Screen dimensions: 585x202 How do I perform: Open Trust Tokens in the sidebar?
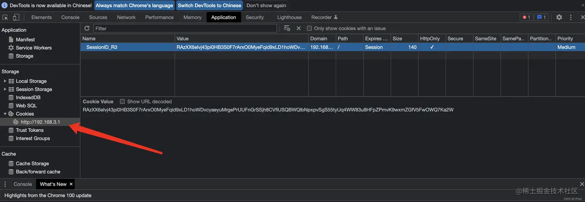29,130
